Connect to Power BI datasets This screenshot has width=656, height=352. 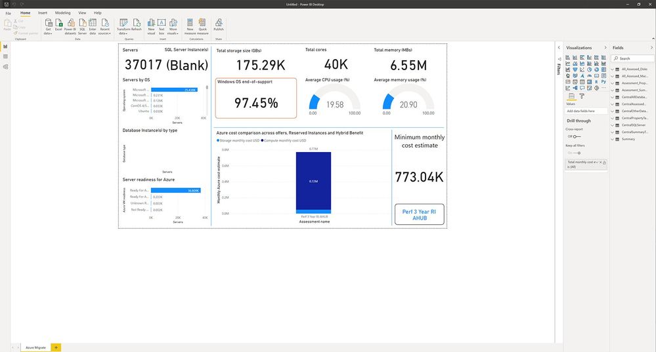[70, 26]
